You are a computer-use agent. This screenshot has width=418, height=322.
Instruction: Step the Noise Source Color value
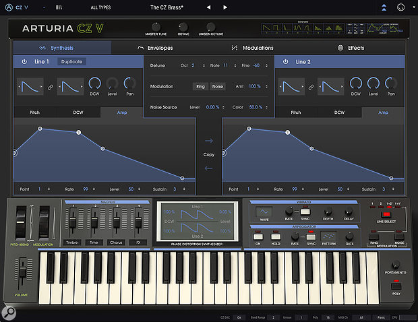266,107
